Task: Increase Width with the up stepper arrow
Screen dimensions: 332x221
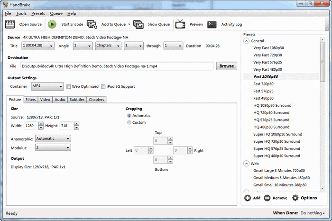Action: click(x=41, y=124)
